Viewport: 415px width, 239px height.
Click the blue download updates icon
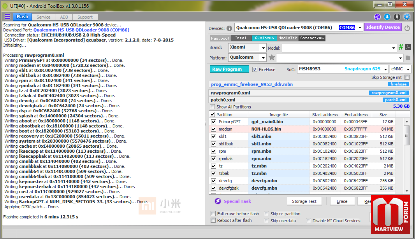click(x=387, y=17)
